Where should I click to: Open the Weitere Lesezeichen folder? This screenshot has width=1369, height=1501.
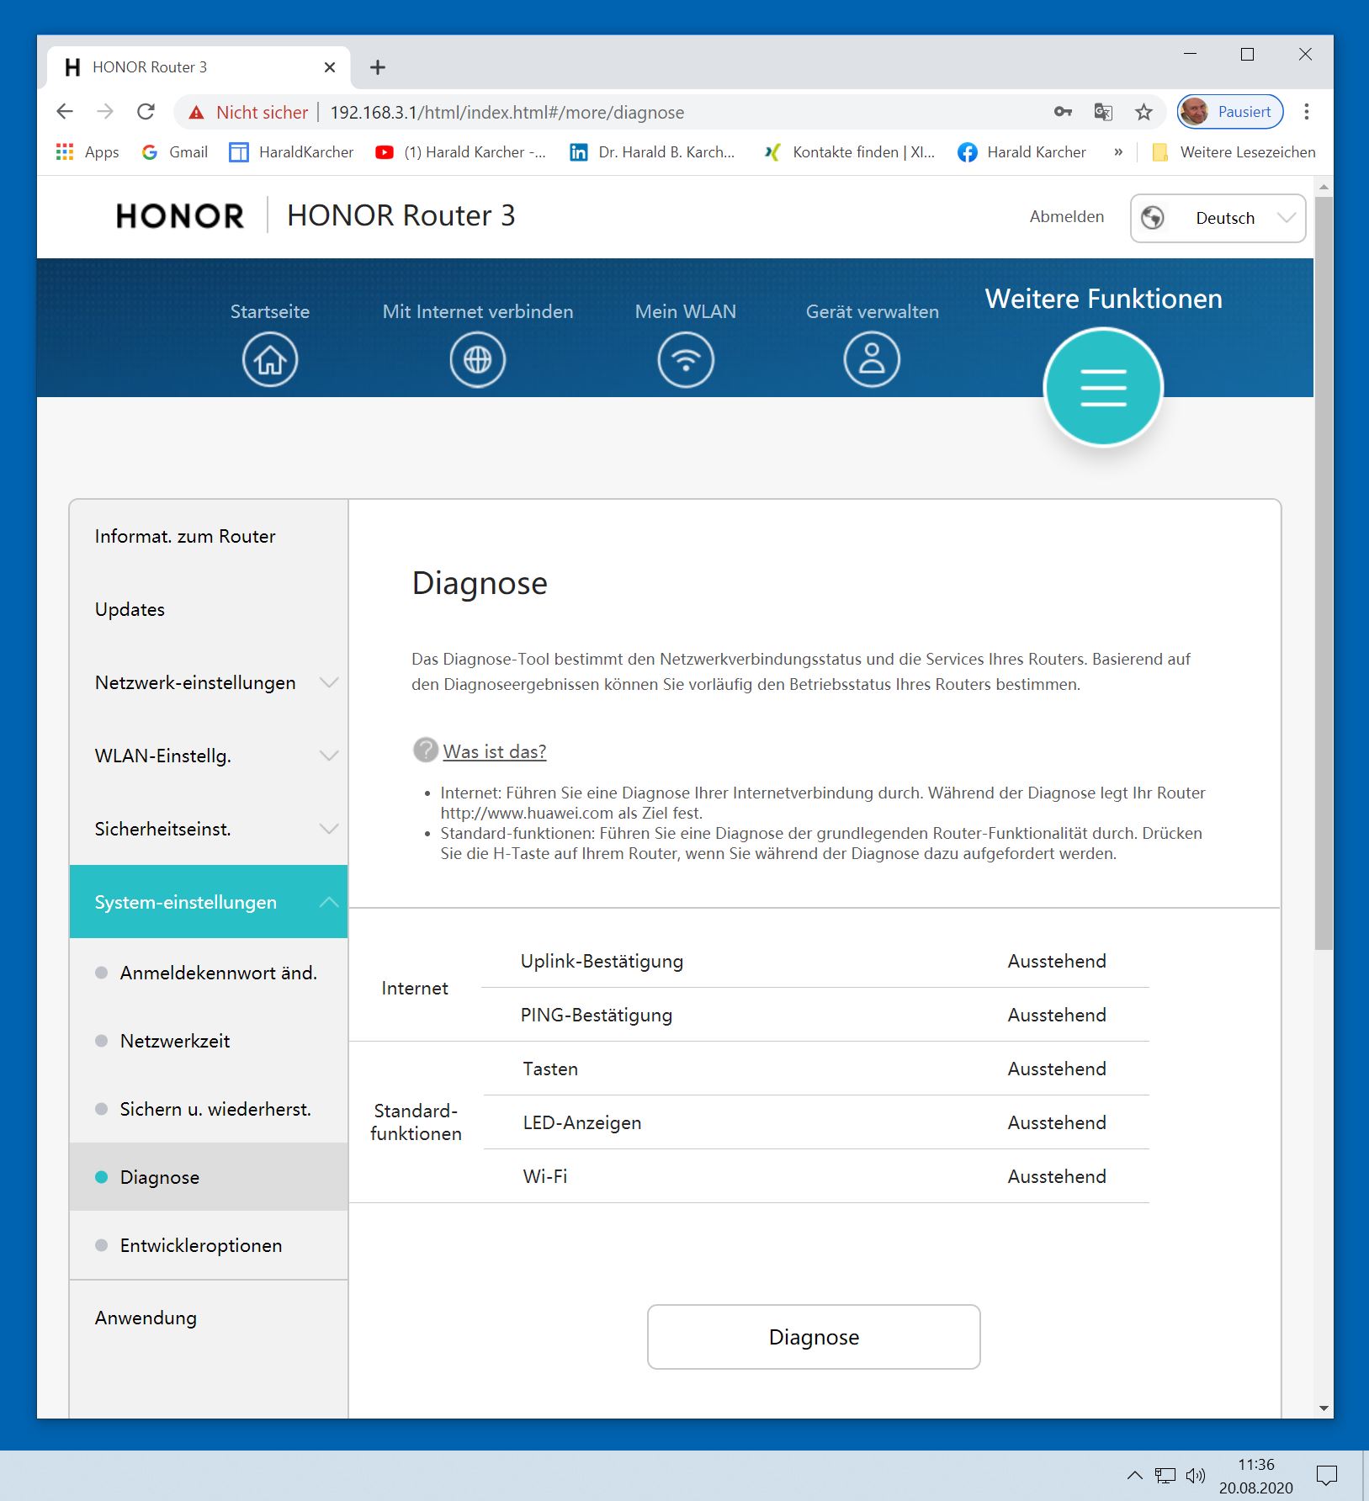pyautogui.click(x=1234, y=152)
